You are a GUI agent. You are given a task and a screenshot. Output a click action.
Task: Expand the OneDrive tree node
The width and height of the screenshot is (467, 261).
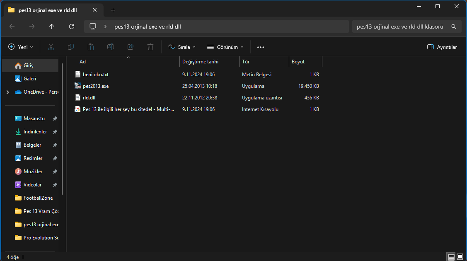tap(8, 92)
